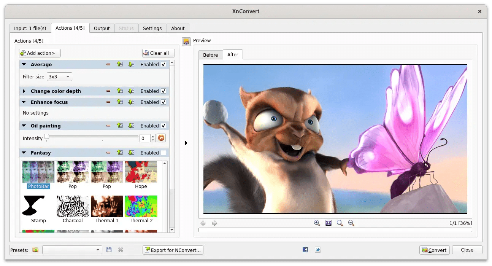Fit preview image to window

pos(329,223)
